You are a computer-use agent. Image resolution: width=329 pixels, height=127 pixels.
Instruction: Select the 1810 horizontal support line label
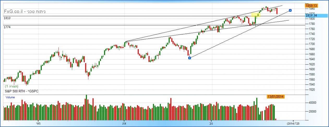click(7, 18)
